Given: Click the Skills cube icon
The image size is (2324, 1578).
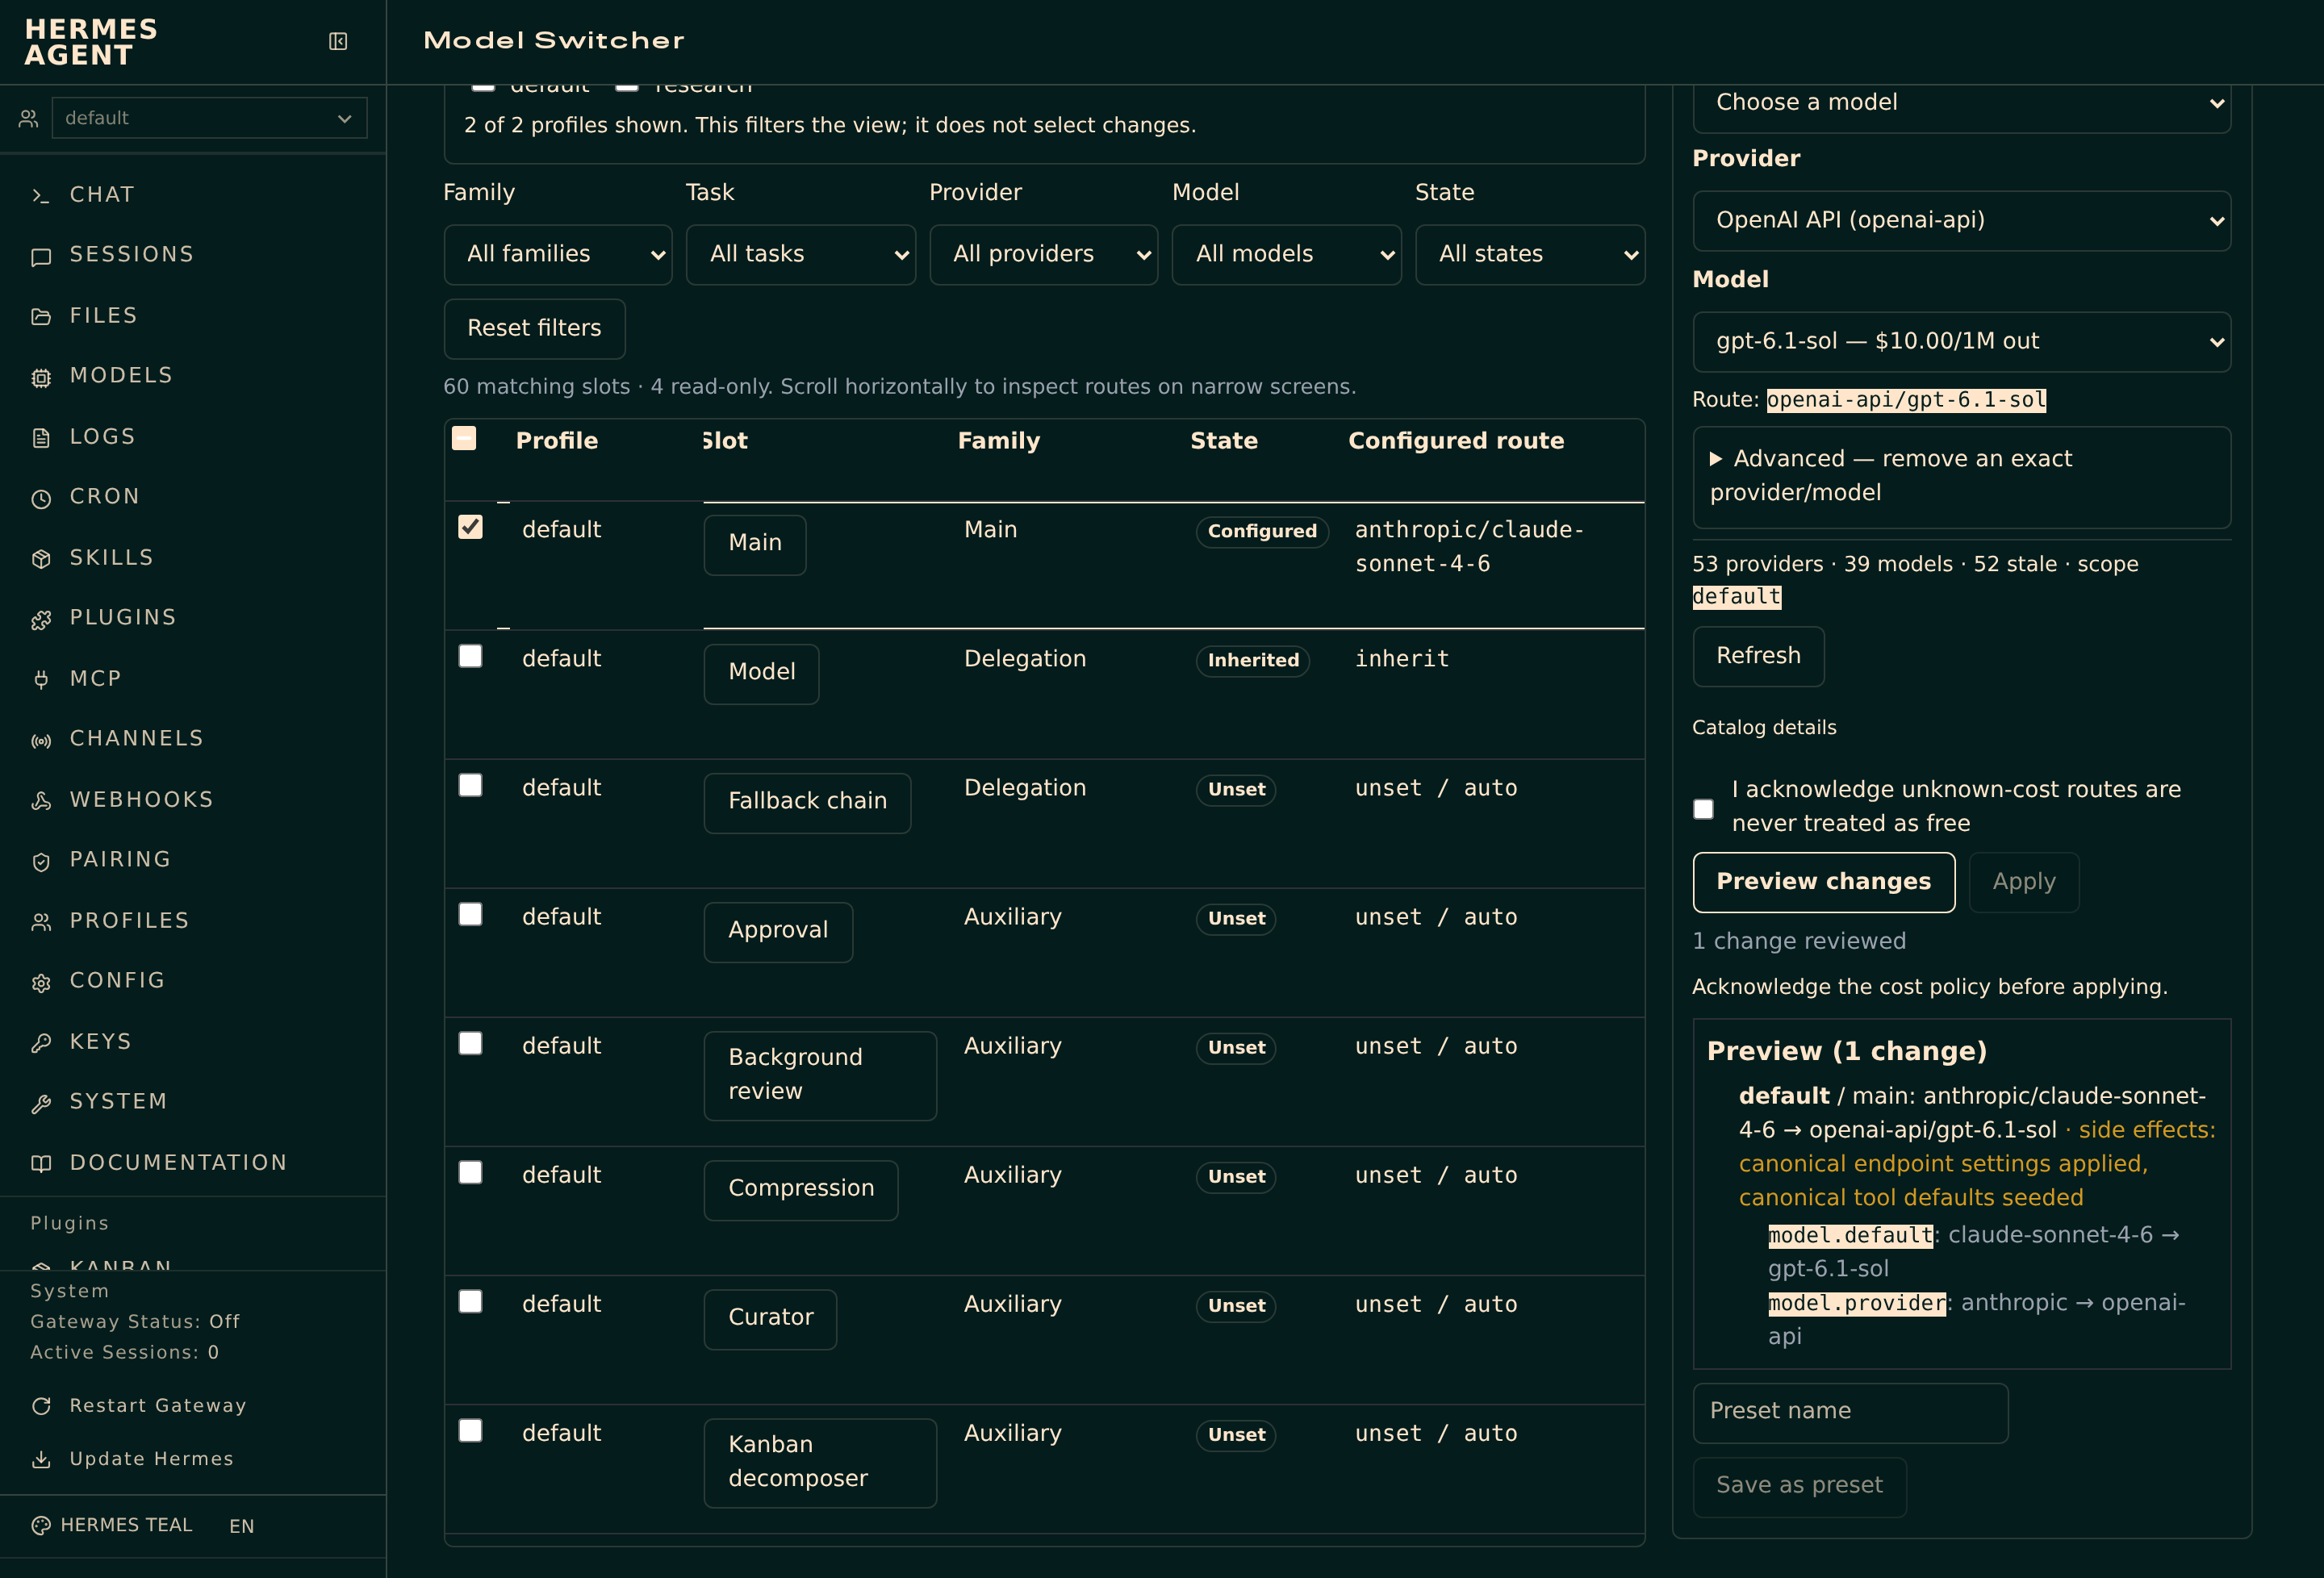Looking at the screenshot, I should [x=41, y=559].
